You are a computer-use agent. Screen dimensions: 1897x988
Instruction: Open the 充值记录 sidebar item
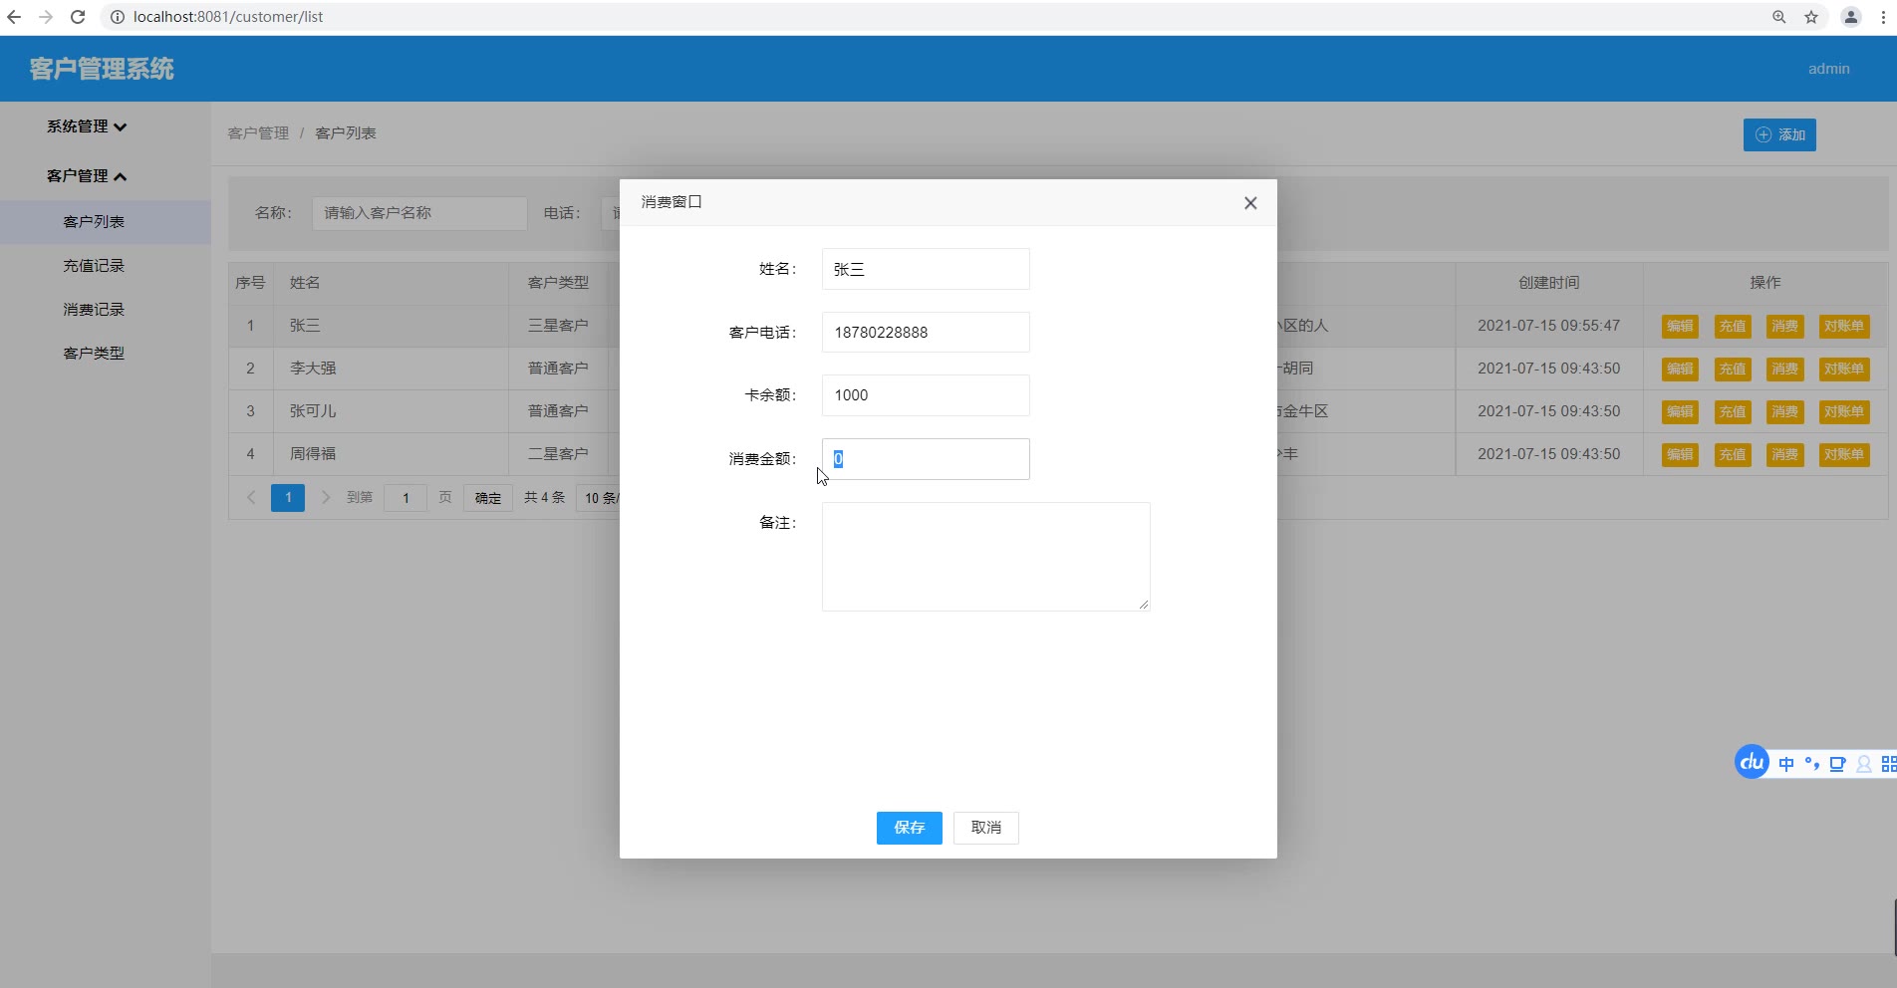94,266
